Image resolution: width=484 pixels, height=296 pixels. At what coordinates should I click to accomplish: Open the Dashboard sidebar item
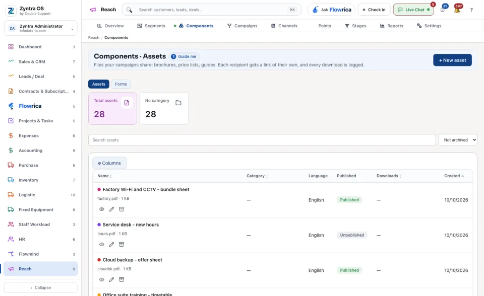click(x=40, y=47)
